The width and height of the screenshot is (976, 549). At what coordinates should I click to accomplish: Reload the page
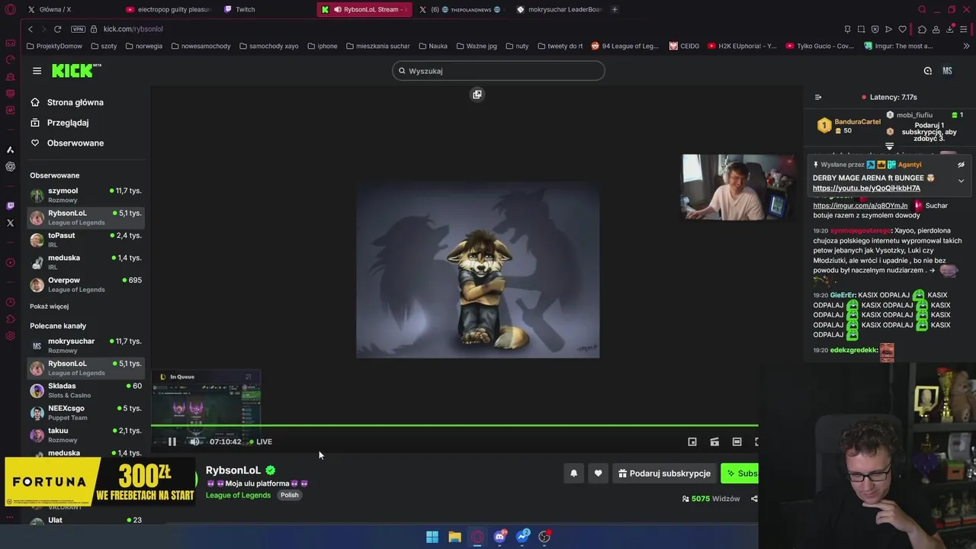point(57,29)
